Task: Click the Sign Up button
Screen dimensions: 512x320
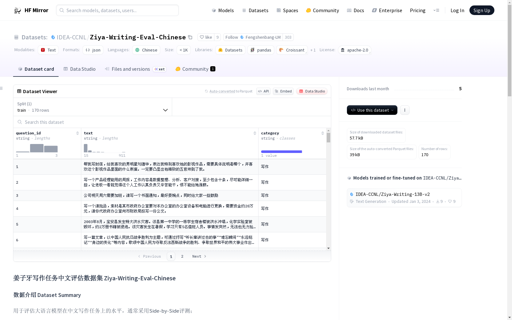Action: (x=482, y=10)
